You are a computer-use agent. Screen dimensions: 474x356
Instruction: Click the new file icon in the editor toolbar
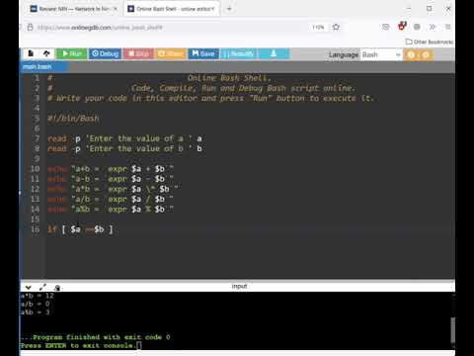point(31,53)
